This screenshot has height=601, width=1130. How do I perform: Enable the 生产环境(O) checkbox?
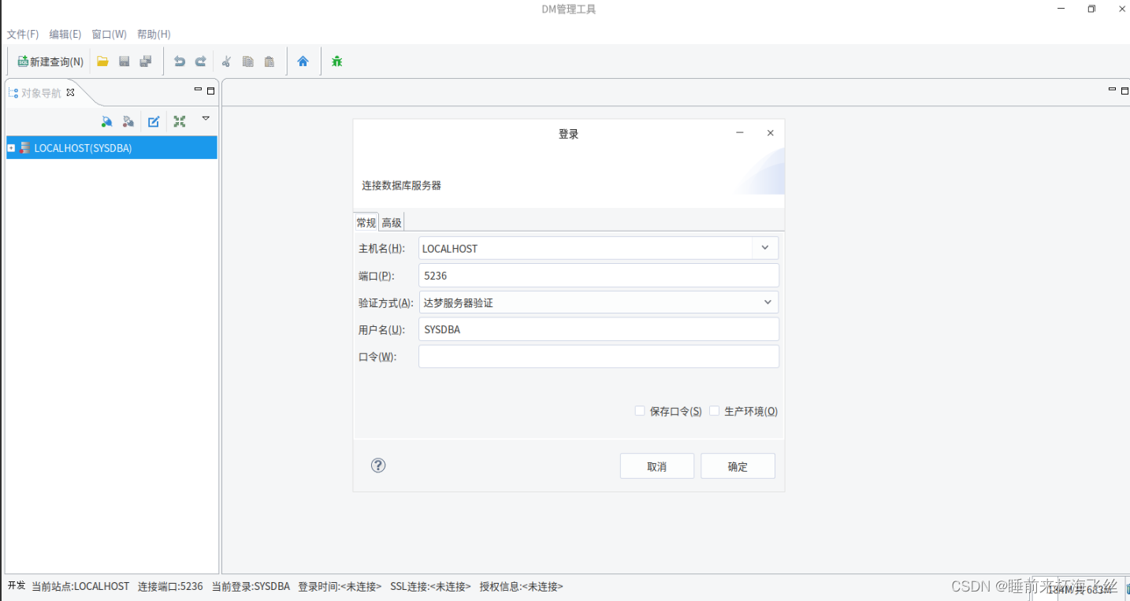714,411
